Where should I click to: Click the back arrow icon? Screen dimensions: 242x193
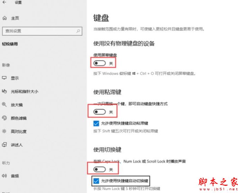coord(4,2)
